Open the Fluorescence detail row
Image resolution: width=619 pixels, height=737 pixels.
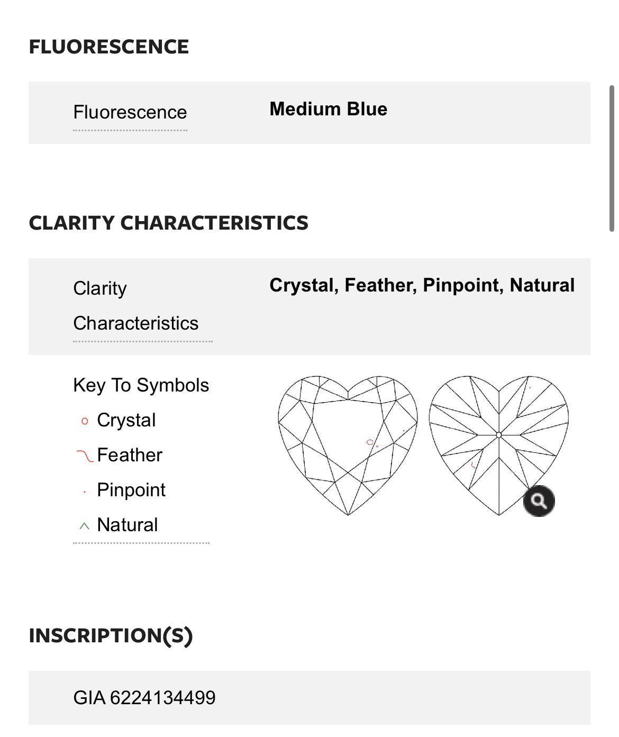pos(130,112)
